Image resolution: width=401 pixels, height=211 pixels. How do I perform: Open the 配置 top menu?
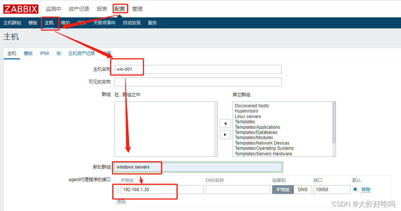point(120,9)
